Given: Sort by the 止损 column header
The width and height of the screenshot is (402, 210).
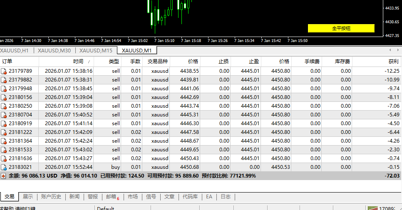Looking at the screenshot, I should pos(216,62).
